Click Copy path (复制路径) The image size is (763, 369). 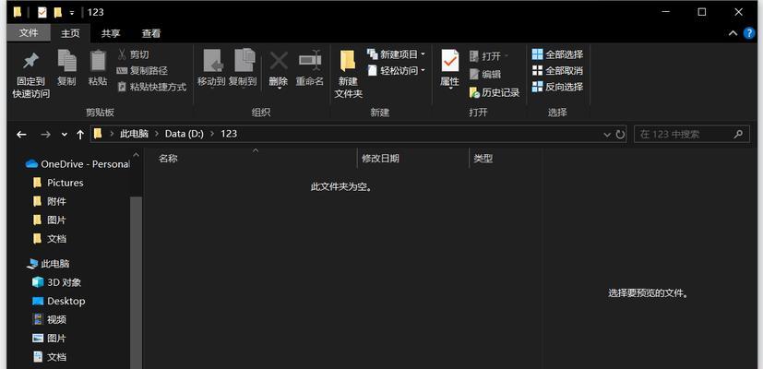pos(142,71)
